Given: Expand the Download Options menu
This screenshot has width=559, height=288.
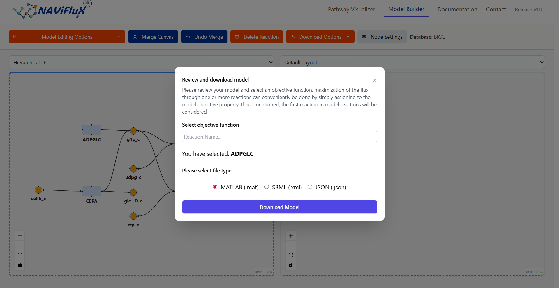Looking at the screenshot, I should coord(320,37).
